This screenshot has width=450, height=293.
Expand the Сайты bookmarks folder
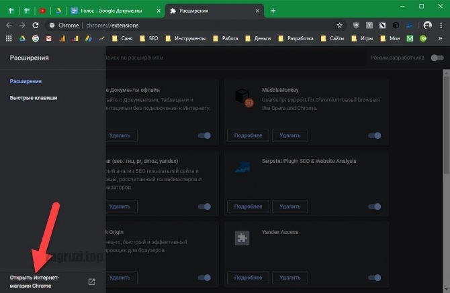click(x=332, y=38)
